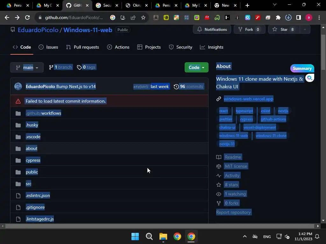Click the Summary extension button
This screenshot has height=244, width=326.
(302, 68)
